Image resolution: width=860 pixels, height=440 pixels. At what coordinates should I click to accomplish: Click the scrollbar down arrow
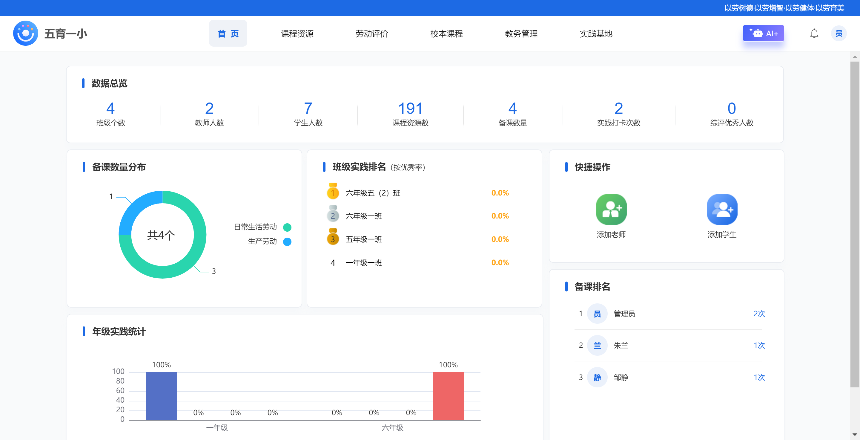854,435
